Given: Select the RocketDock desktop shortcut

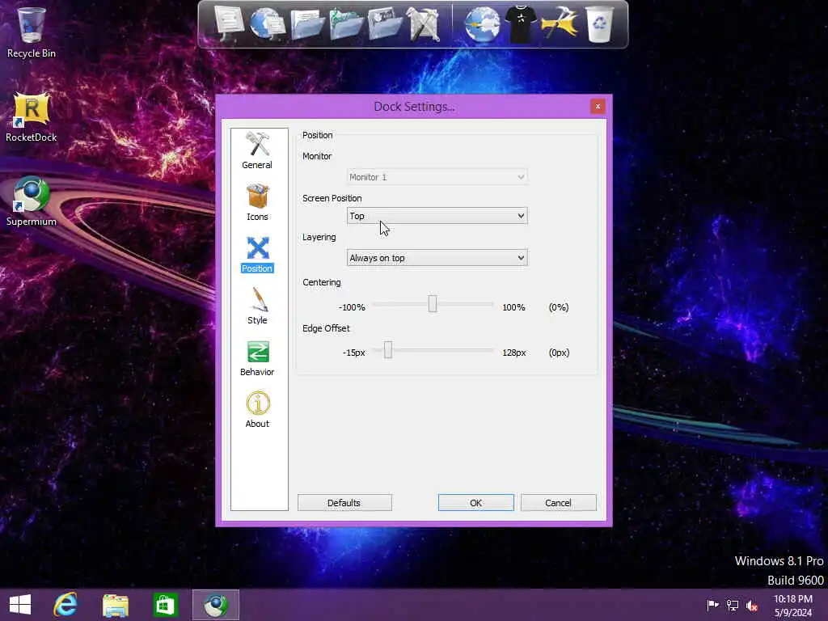Looking at the screenshot, I should point(32,117).
